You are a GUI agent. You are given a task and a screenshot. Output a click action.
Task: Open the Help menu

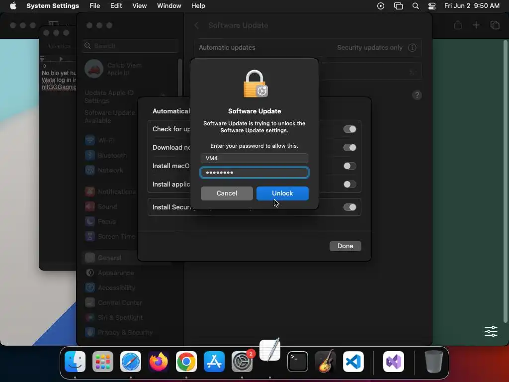point(198,6)
